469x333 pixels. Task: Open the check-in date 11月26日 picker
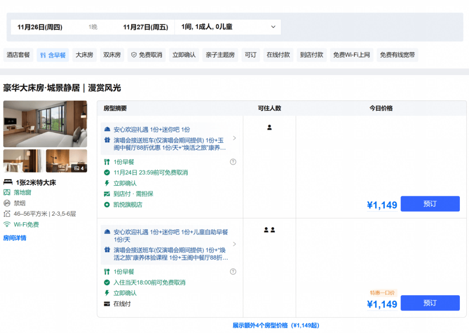[40, 27]
